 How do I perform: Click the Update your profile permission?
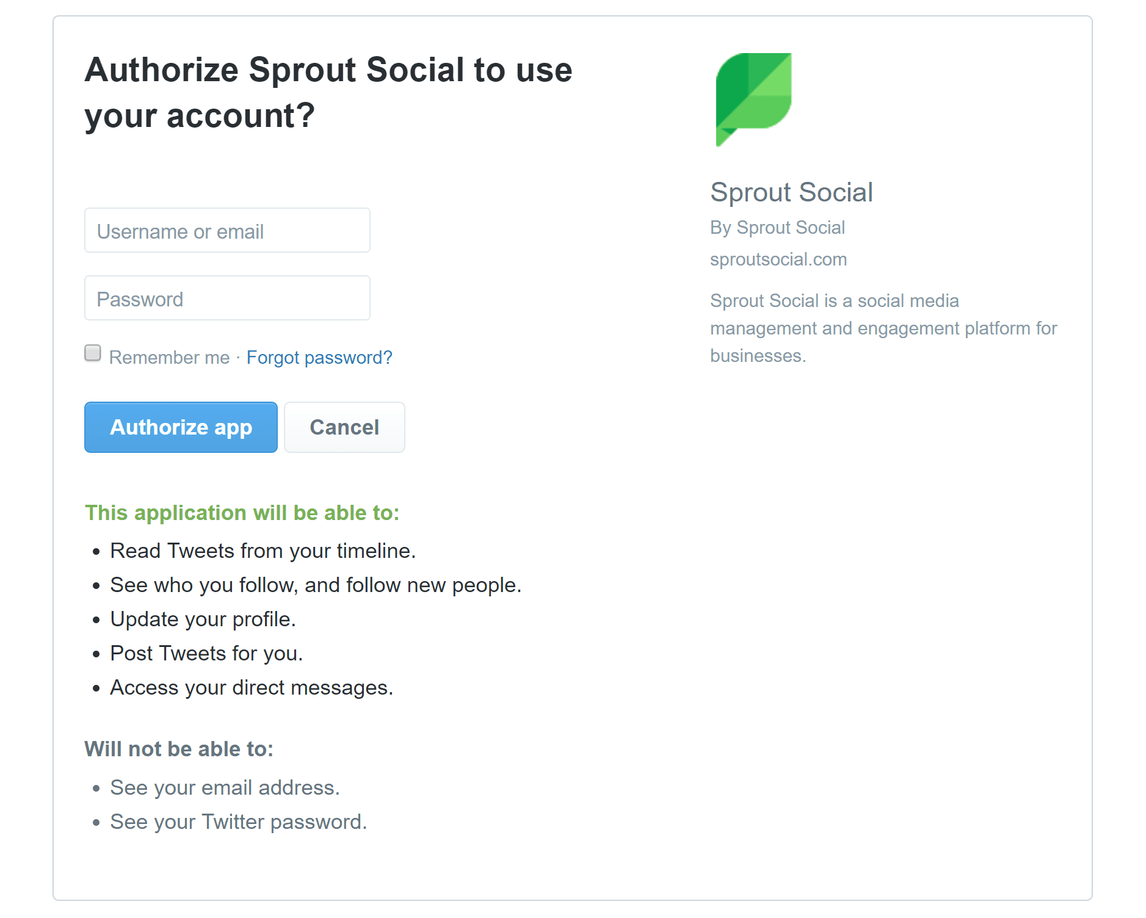click(203, 620)
